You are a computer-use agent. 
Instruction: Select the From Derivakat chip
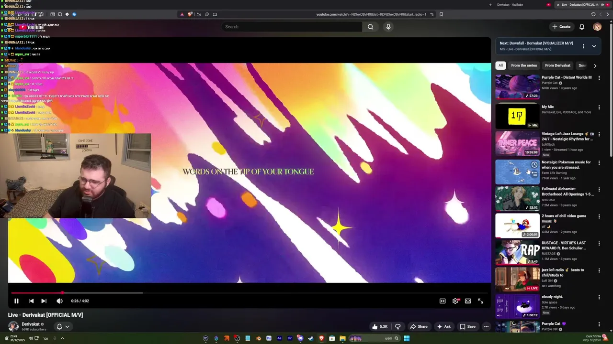click(557, 65)
